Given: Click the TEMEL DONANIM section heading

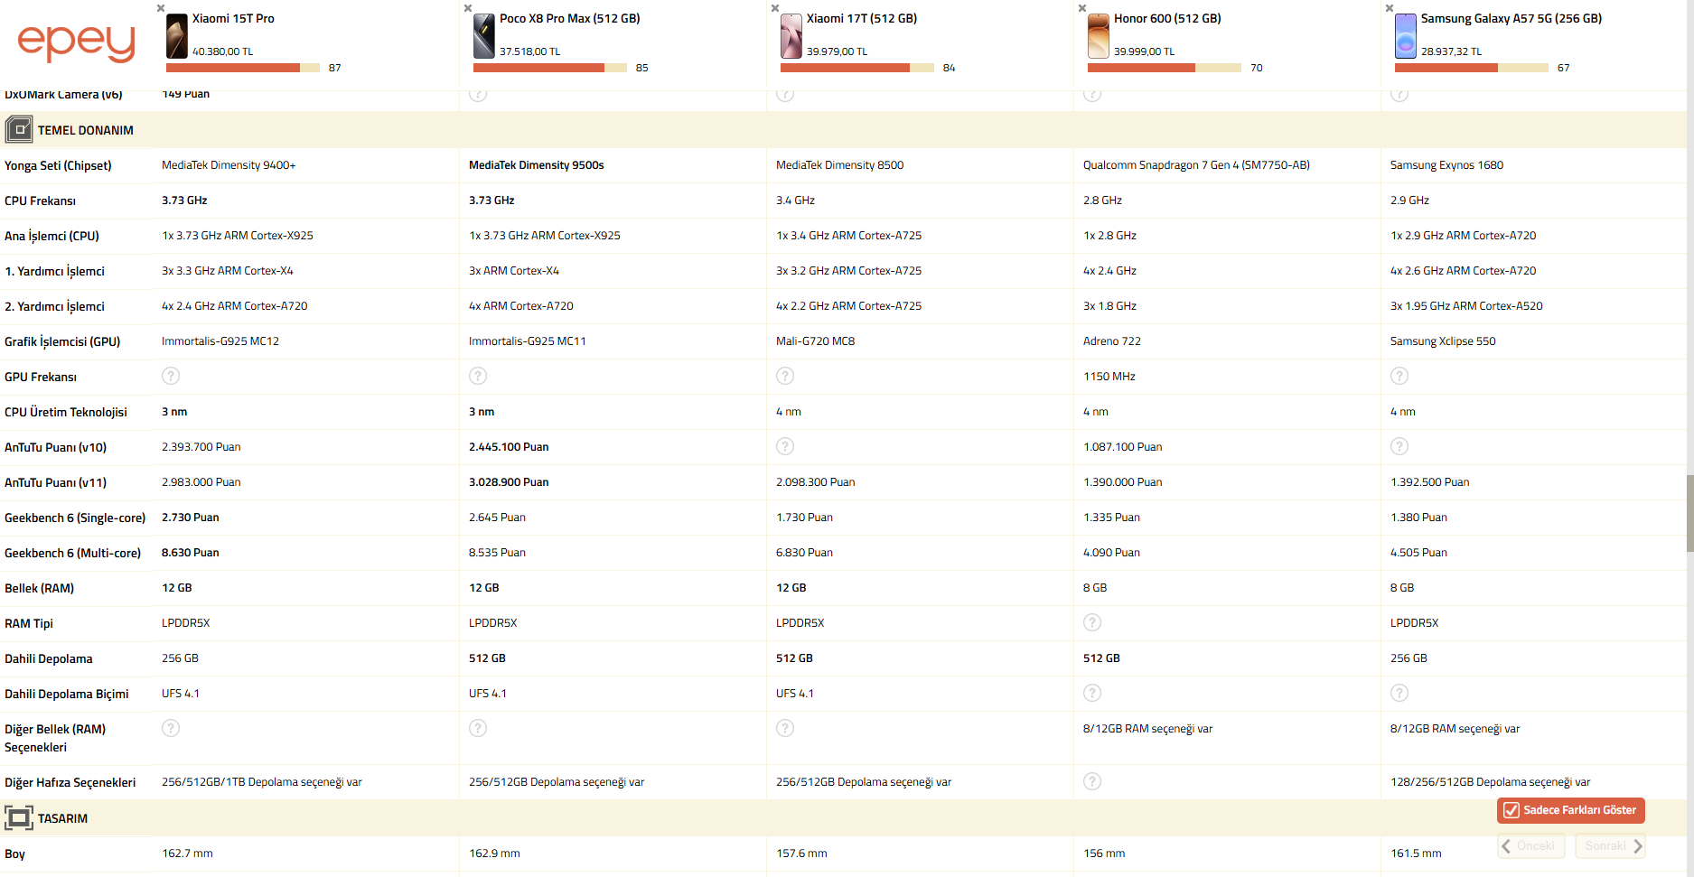Looking at the screenshot, I should tap(86, 130).
